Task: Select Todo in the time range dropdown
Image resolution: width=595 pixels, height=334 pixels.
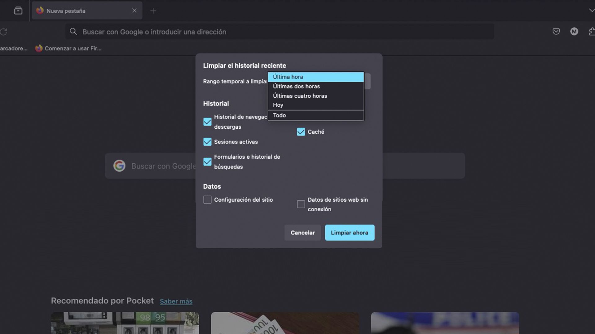Action: coord(279,115)
